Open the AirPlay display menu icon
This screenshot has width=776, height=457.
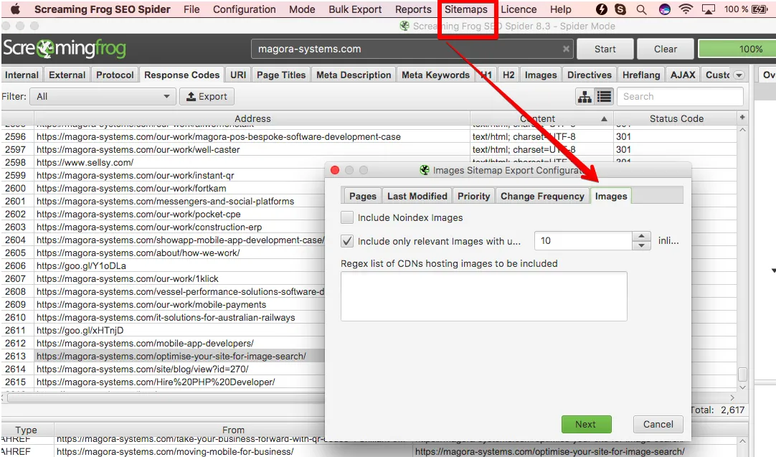coord(709,9)
